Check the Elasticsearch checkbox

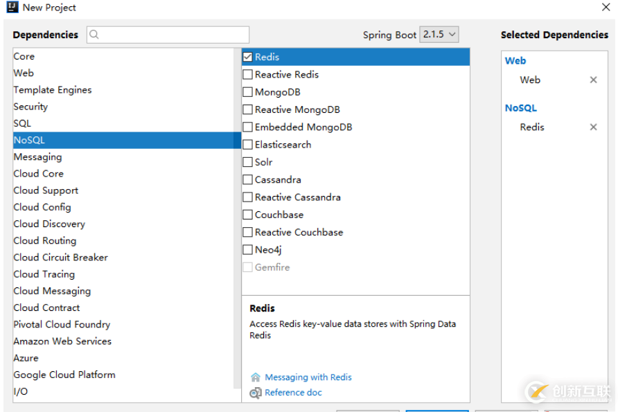(x=247, y=145)
